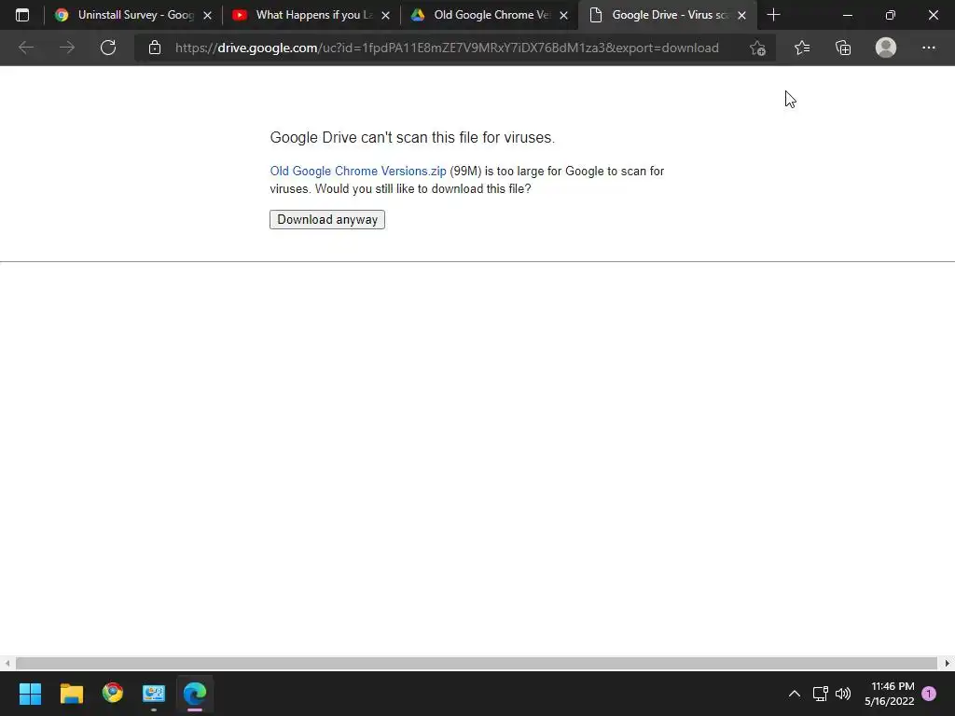Show hidden system tray icons
The height and width of the screenshot is (716, 955).
pyautogui.click(x=795, y=694)
